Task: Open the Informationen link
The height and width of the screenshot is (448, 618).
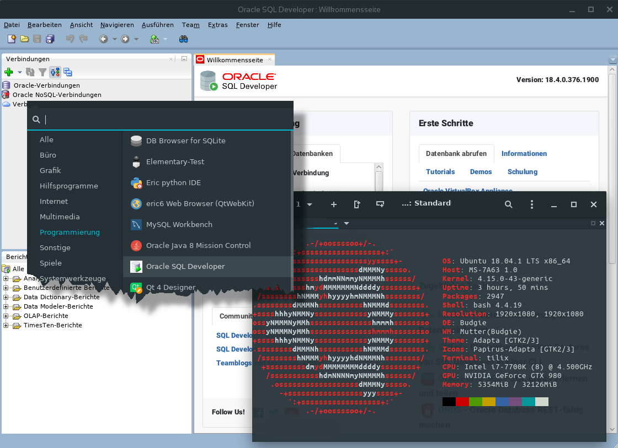Action: pos(524,154)
